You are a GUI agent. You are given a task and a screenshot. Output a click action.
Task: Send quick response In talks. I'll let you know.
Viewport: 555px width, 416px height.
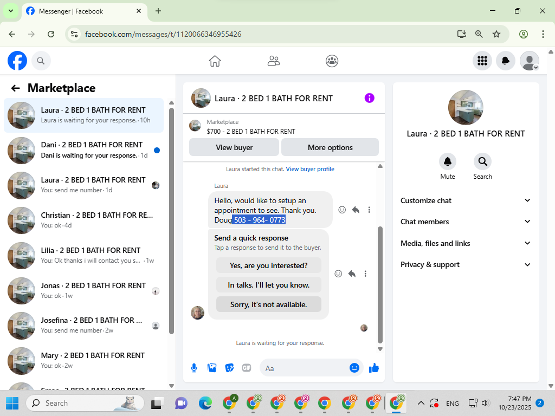(269, 285)
